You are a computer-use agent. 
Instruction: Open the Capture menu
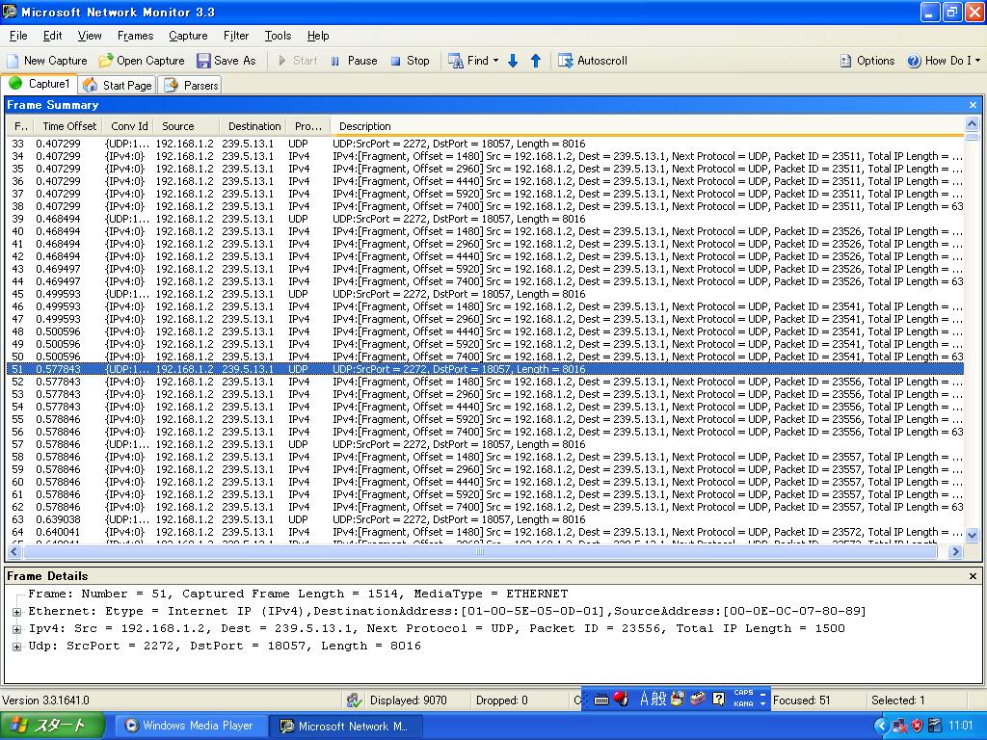click(188, 36)
